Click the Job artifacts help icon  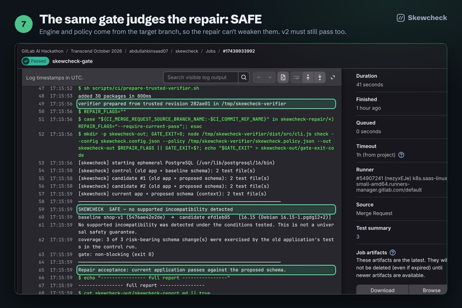coord(393,252)
